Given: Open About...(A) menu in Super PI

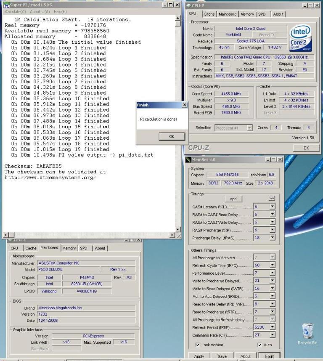Looking at the screenshot, I should (x=40, y=11).
